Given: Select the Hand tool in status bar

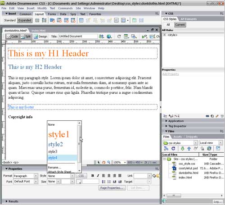Looking at the screenshot, I should pyautogui.click(x=103, y=162).
